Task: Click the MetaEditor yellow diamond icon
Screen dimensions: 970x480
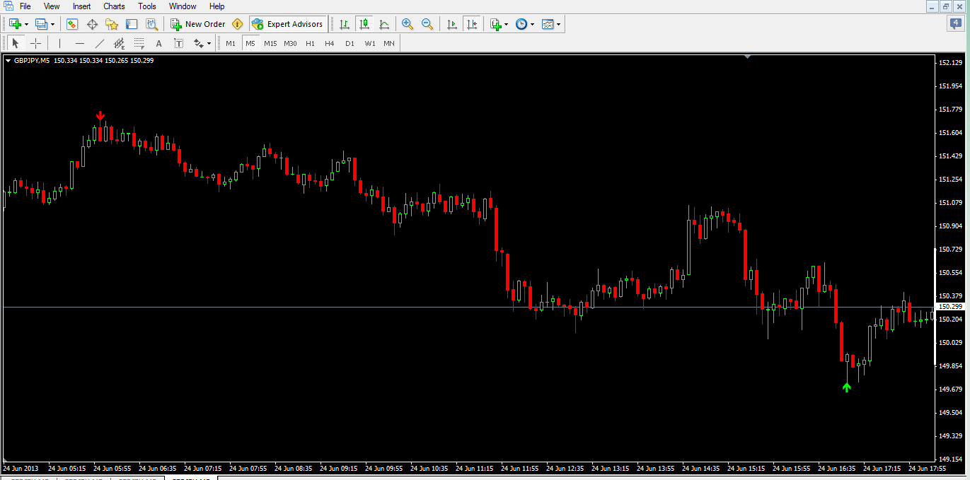Action: pos(238,24)
